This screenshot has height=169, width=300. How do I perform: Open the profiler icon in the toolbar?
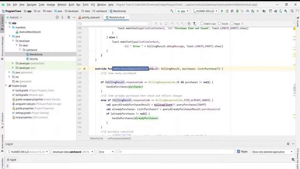(247, 11)
